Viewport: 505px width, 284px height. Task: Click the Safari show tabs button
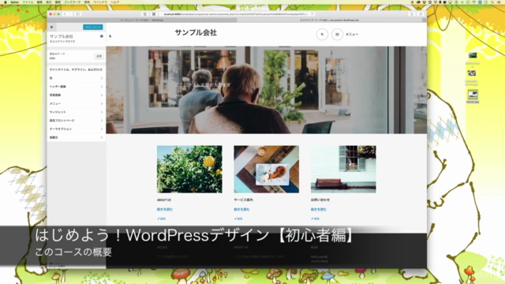coord(421,14)
